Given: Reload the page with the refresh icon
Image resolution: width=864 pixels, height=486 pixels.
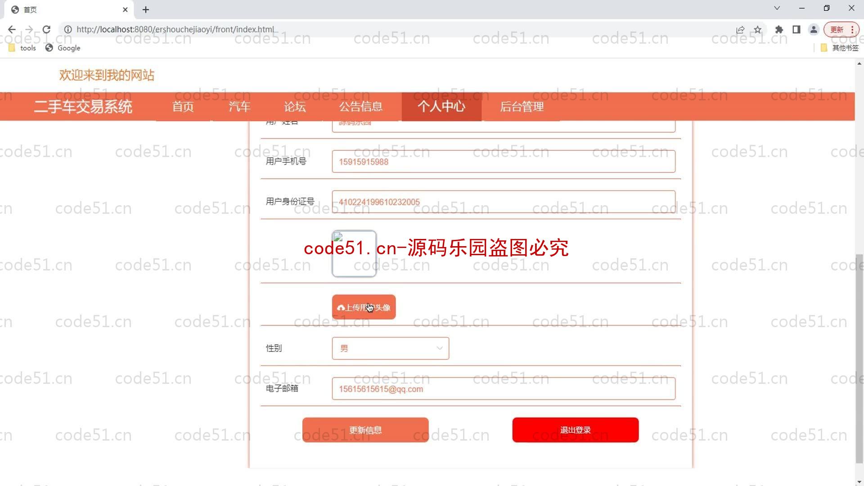Looking at the screenshot, I should [x=46, y=29].
